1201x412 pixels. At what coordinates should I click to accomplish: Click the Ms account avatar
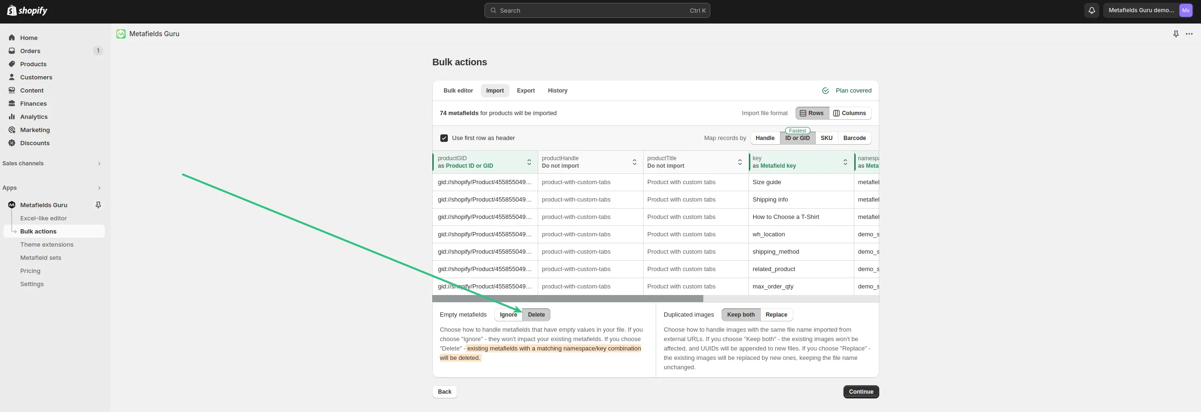click(1185, 10)
